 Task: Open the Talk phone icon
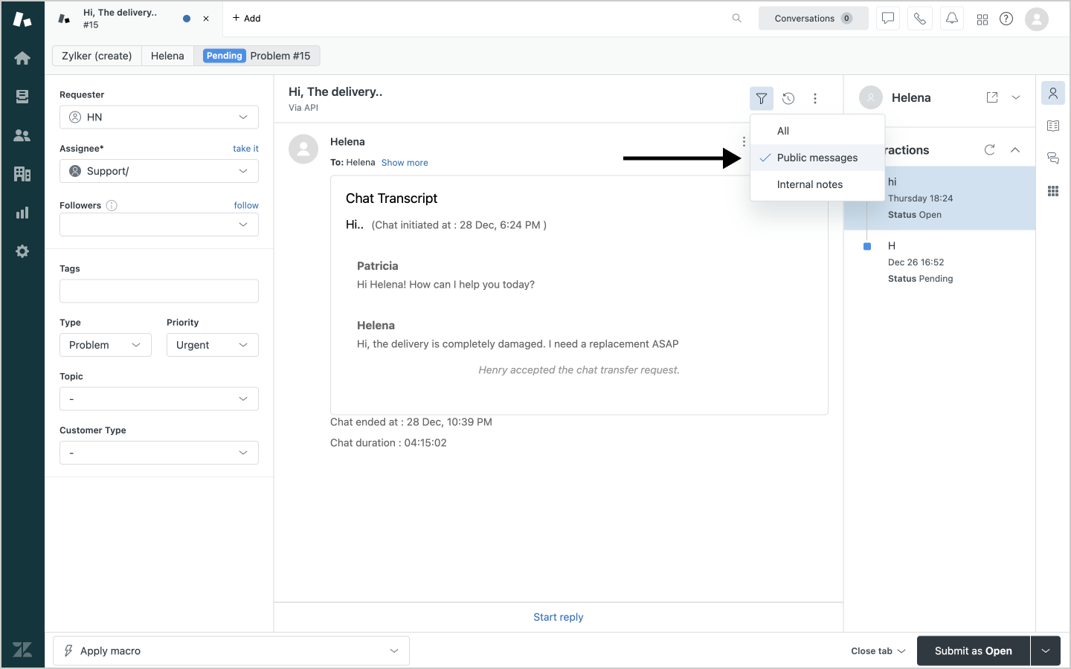coord(920,19)
